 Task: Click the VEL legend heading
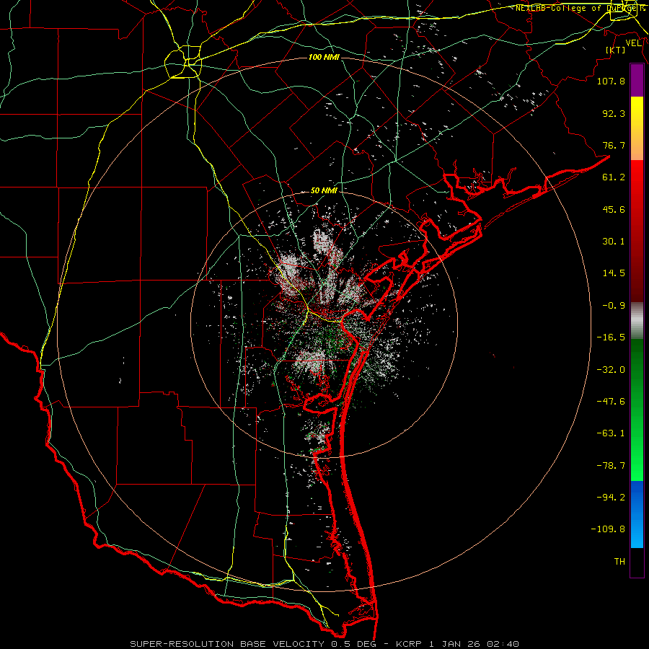tap(633, 43)
